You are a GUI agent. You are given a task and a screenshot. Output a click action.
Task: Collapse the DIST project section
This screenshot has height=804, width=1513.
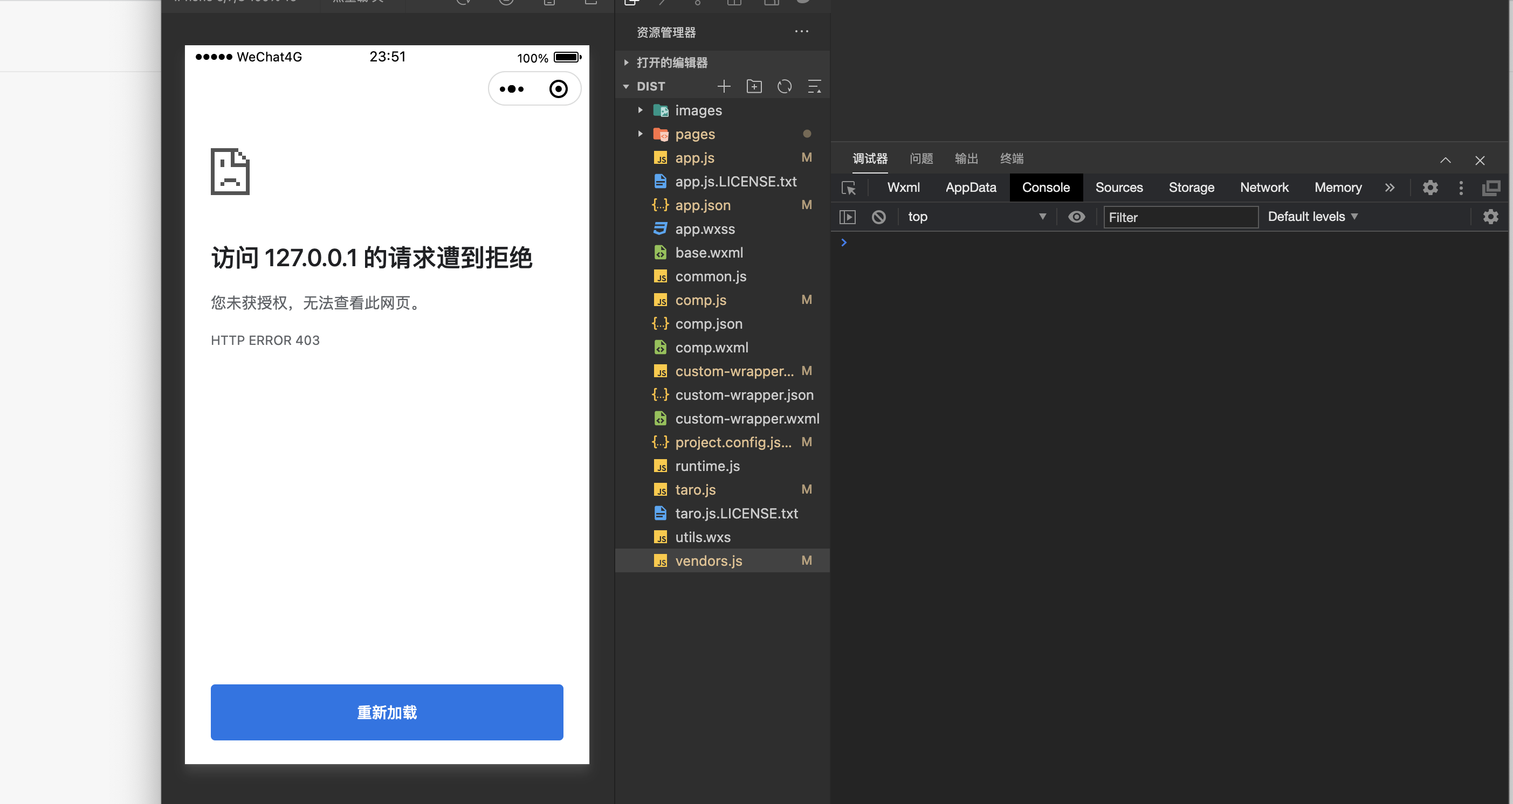click(x=626, y=87)
